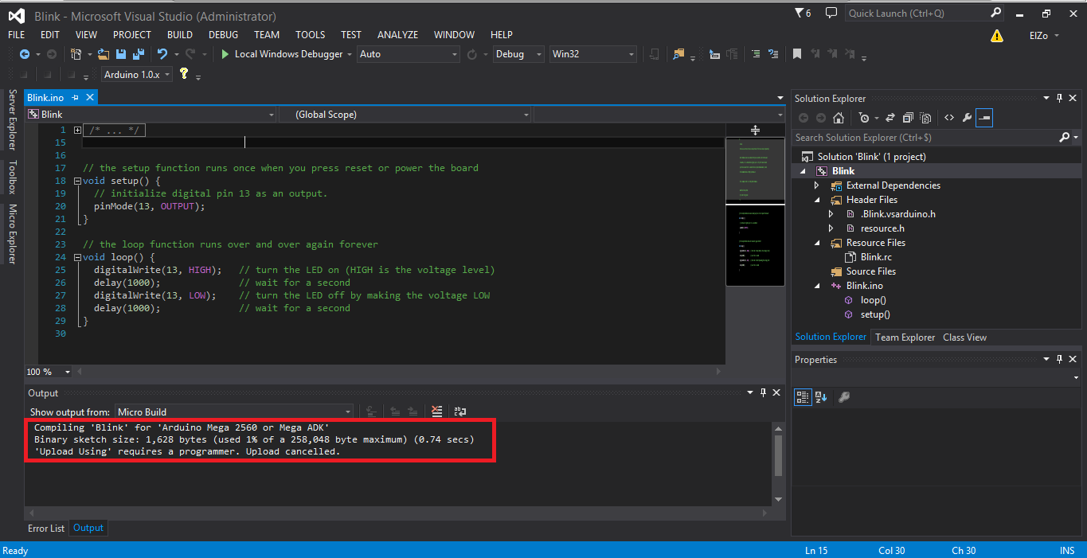The height and width of the screenshot is (558, 1087).
Task: Click the Show All Files icon
Action: (x=925, y=118)
